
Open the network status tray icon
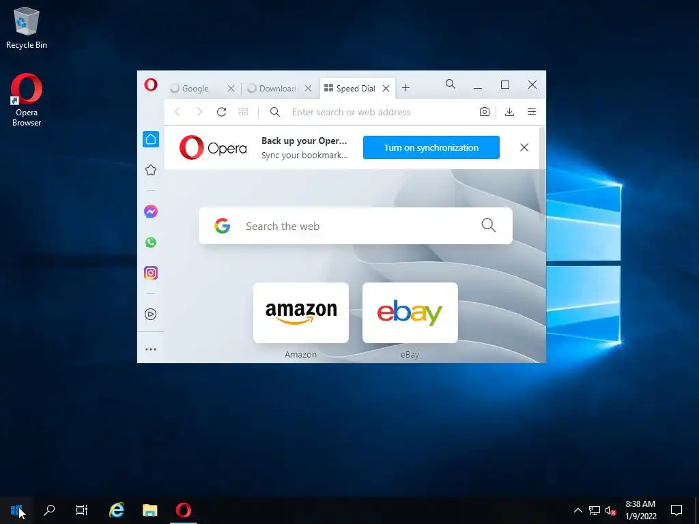(x=595, y=510)
